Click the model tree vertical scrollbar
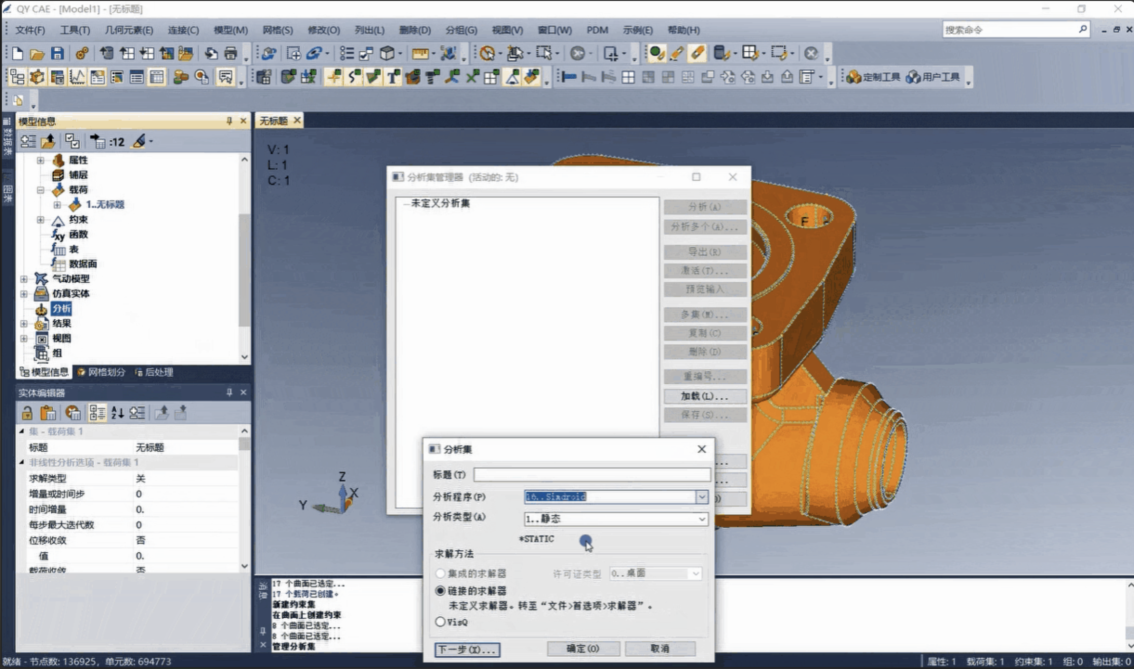This screenshot has width=1134, height=669. [x=244, y=270]
